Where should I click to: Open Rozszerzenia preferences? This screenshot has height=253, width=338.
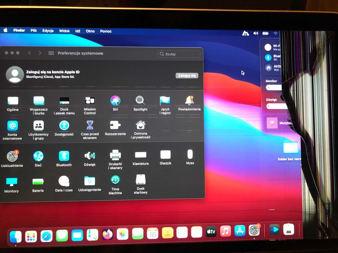115,125
